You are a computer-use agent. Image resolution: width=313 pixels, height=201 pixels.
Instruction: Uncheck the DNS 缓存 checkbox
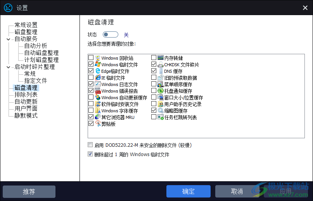[154, 71]
